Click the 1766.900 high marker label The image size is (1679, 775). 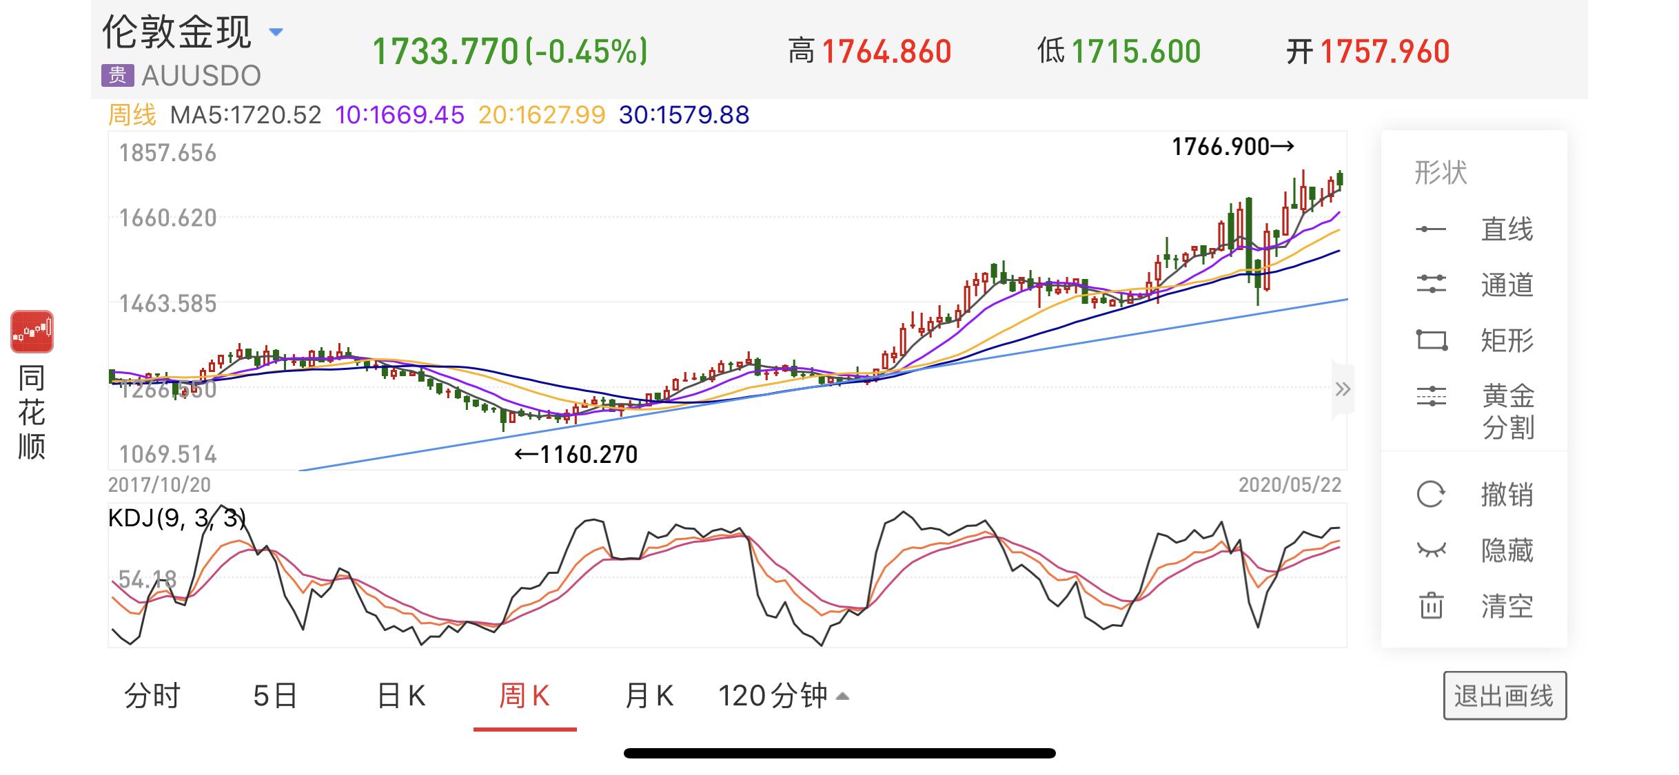coord(1233,147)
